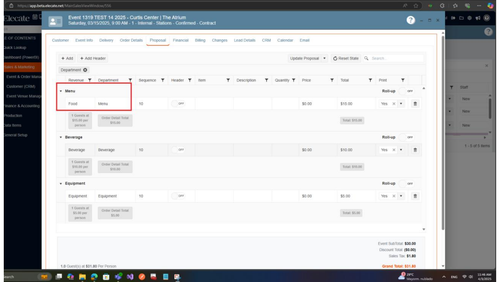Filter the Department column

[130, 80]
